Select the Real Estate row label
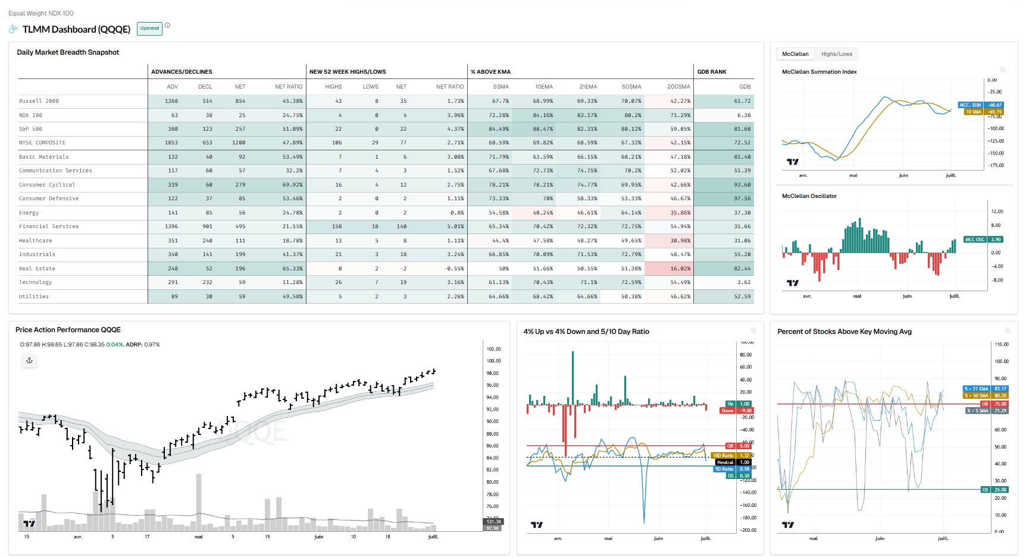 [x=37, y=269]
